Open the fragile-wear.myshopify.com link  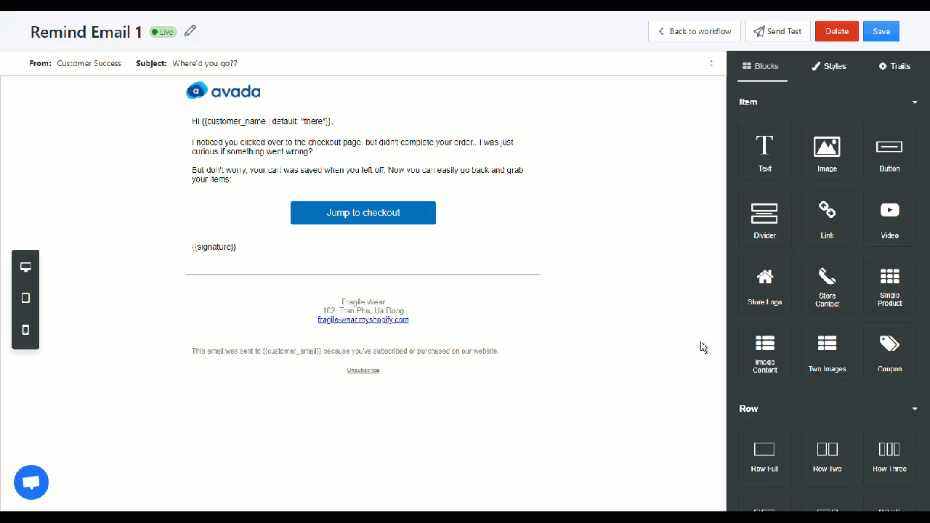click(x=363, y=320)
